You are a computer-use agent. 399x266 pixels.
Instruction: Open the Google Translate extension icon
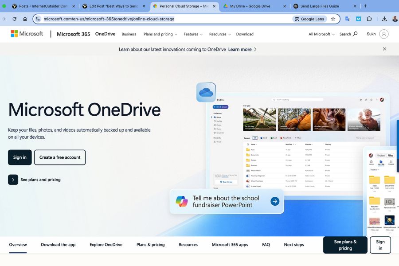click(347, 19)
